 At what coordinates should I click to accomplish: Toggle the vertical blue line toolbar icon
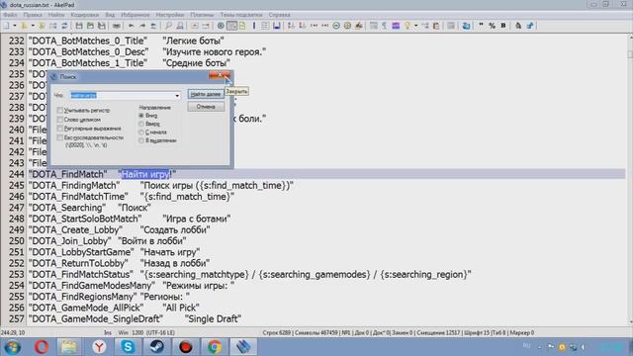[x=254, y=26]
